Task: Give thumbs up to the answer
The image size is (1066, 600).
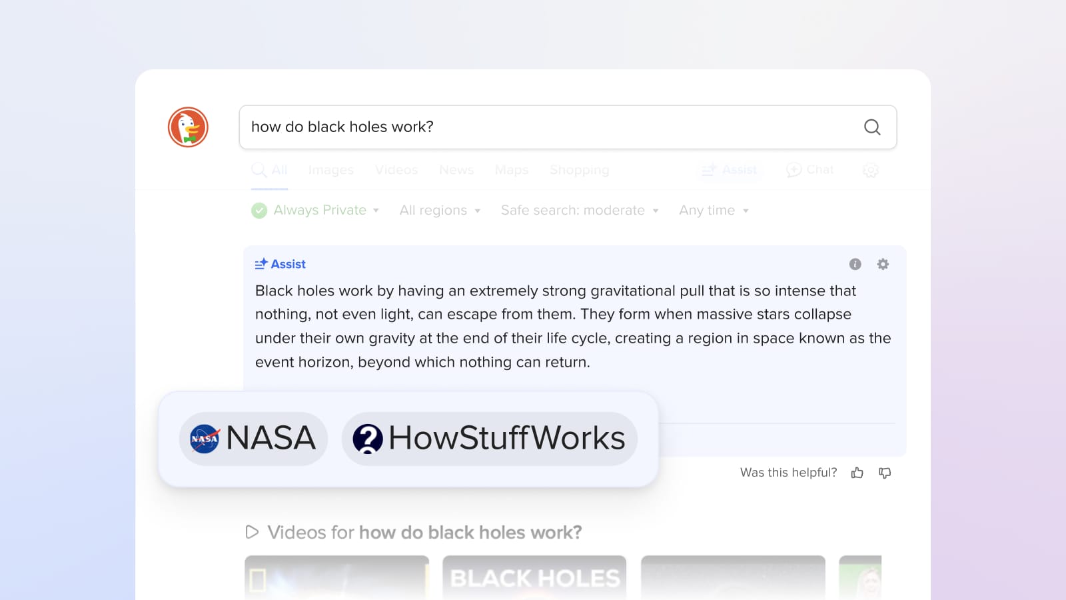Action: tap(857, 473)
